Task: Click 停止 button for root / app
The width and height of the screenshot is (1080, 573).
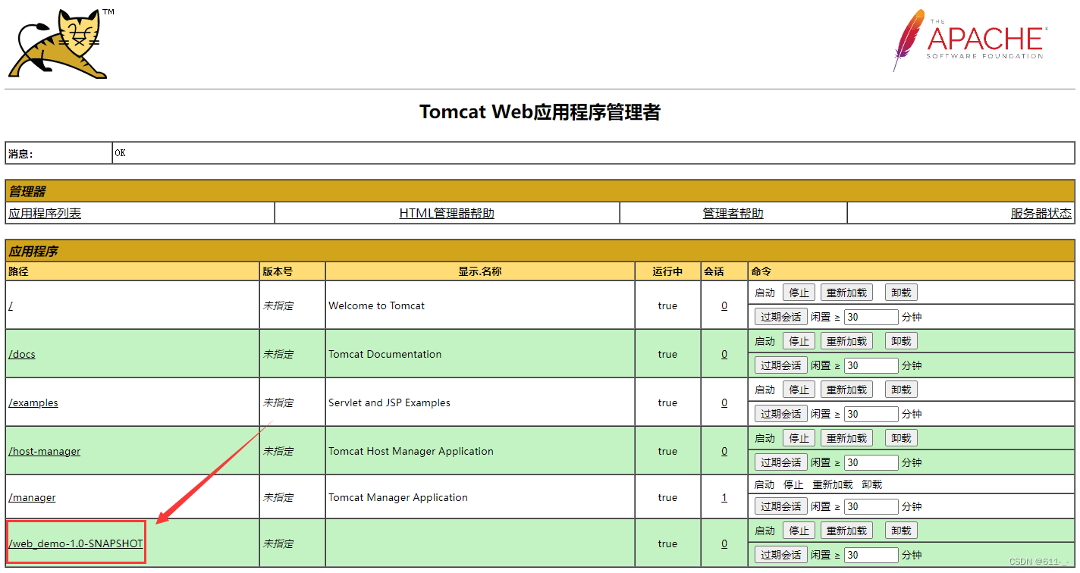Action: pos(799,293)
